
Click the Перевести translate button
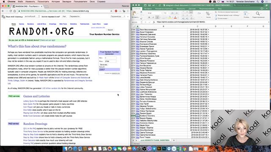coord(75,16)
